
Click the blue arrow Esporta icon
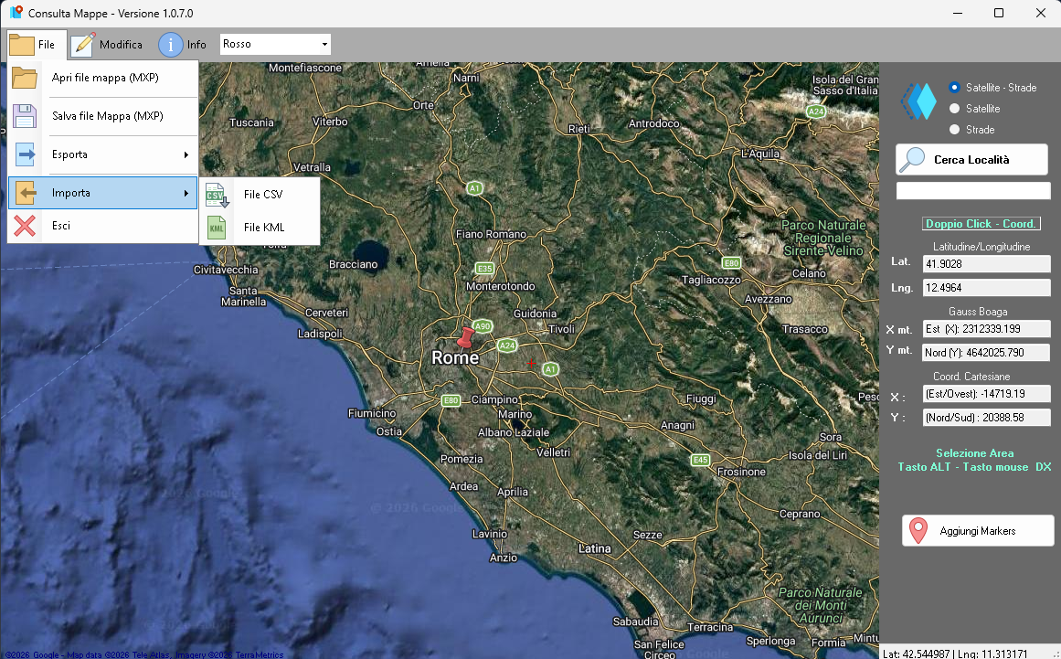point(25,154)
